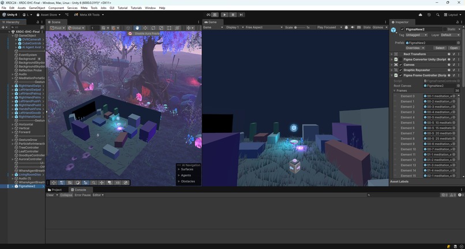Toggle the Static checkbox
Screen dimensions: 465x249
pos(445,29)
